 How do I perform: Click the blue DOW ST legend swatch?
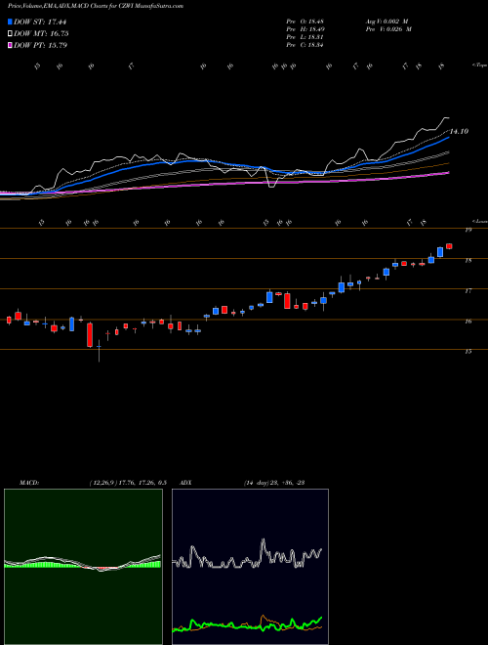pyautogui.click(x=11, y=21)
